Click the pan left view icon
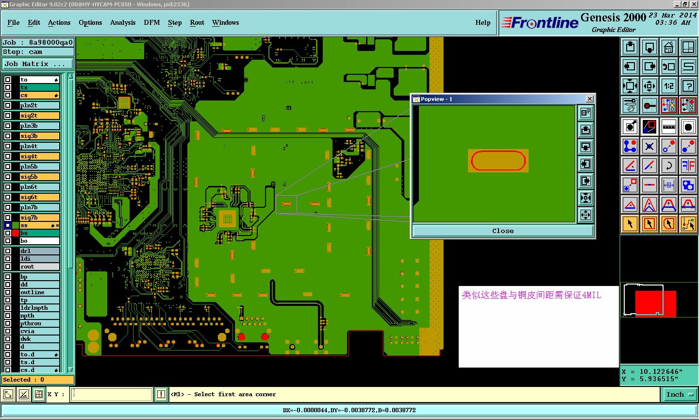 (x=630, y=67)
